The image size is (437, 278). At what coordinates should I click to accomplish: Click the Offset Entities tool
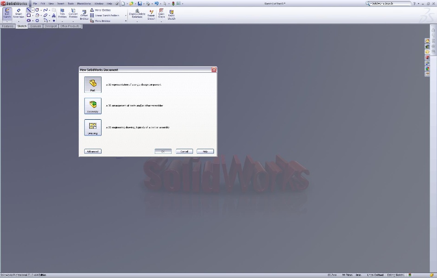84,15
